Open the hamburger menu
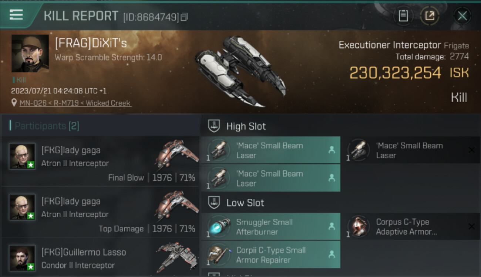This screenshot has height=277, width=481. pos(16,15)
